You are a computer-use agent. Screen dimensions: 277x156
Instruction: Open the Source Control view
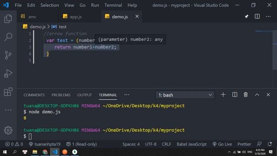tap(8, 55)
